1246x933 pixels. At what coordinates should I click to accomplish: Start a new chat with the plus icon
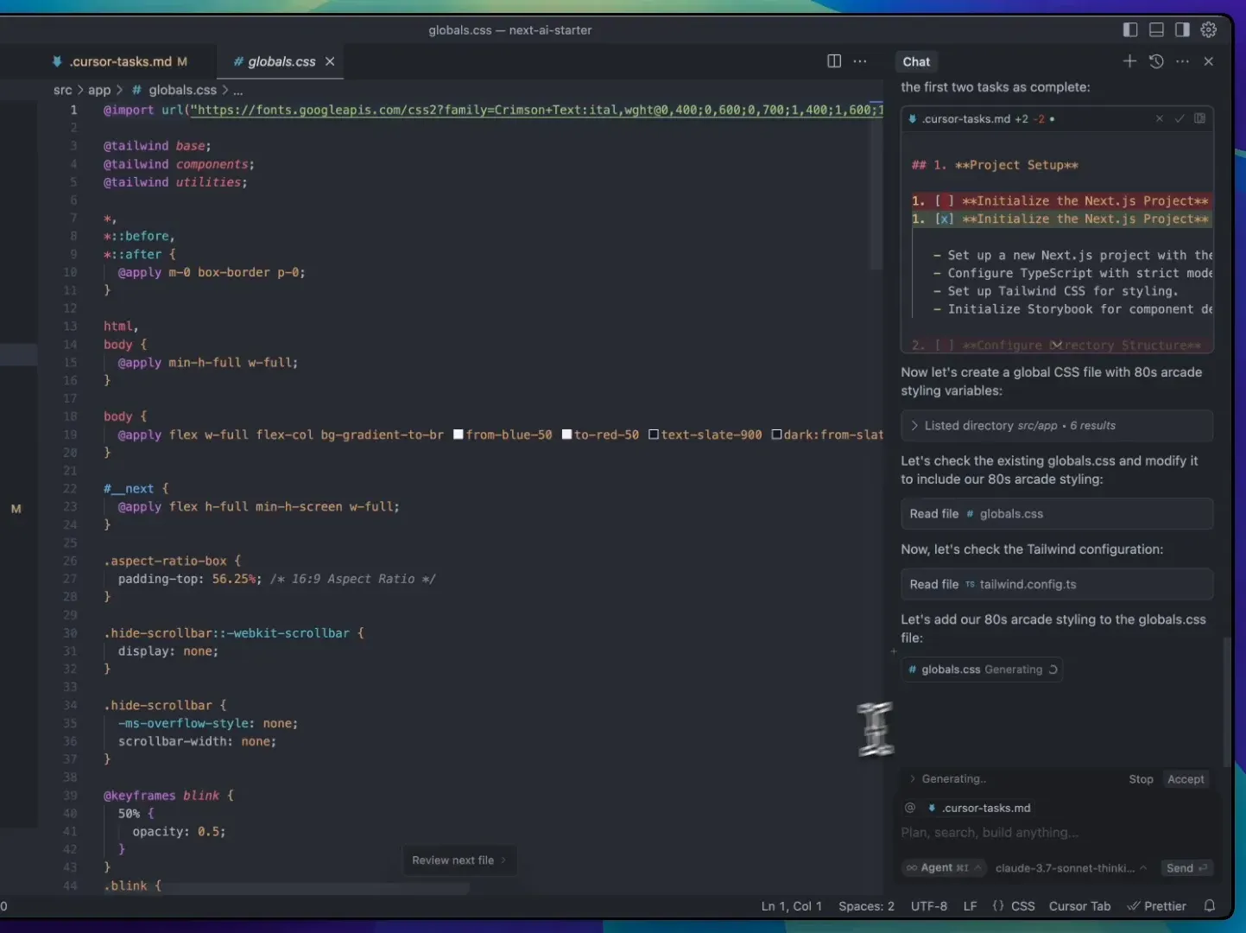1129,60
